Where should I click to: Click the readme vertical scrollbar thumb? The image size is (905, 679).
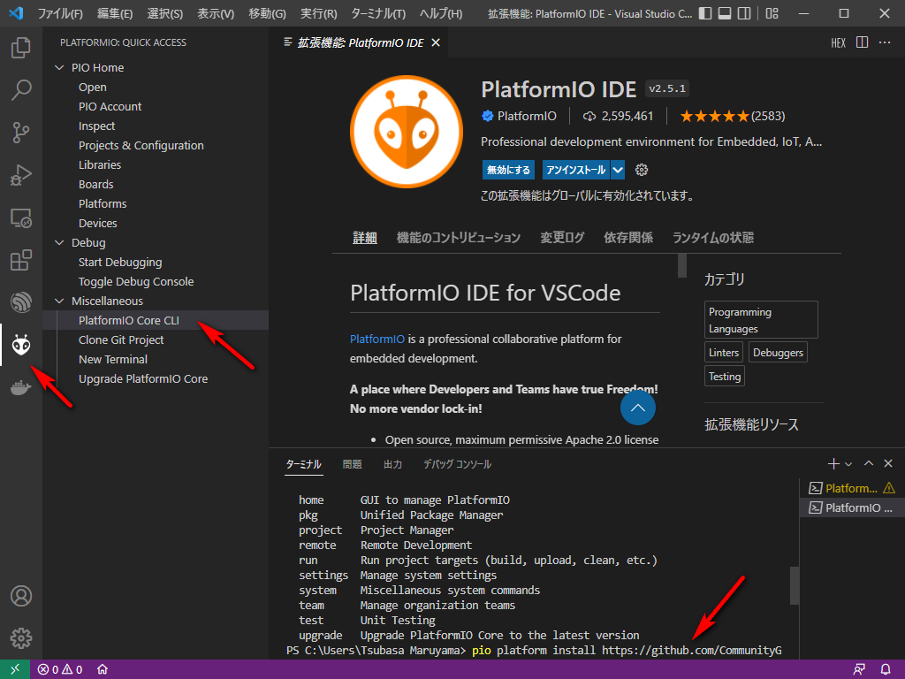point(682,265)
